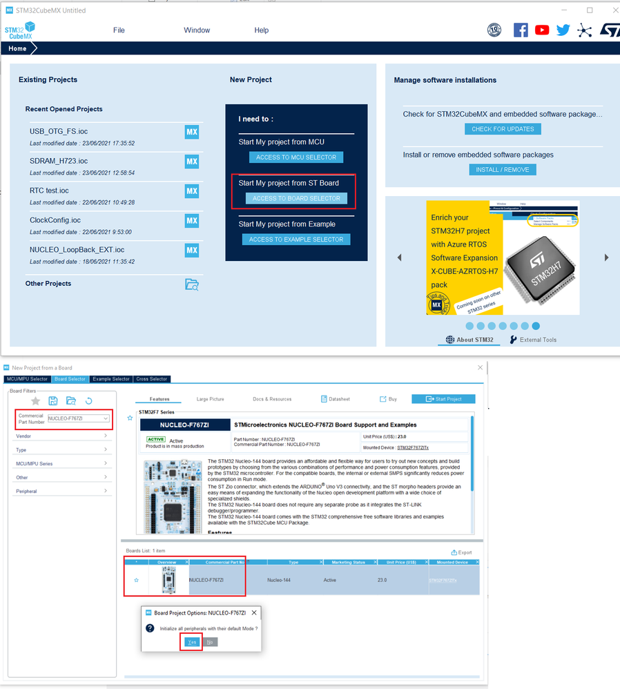Favorite NUCLEO-F767ZI row with the star
Image resolution: width=620 pixels, height=689 pixels.
click(x=136, y=580)
